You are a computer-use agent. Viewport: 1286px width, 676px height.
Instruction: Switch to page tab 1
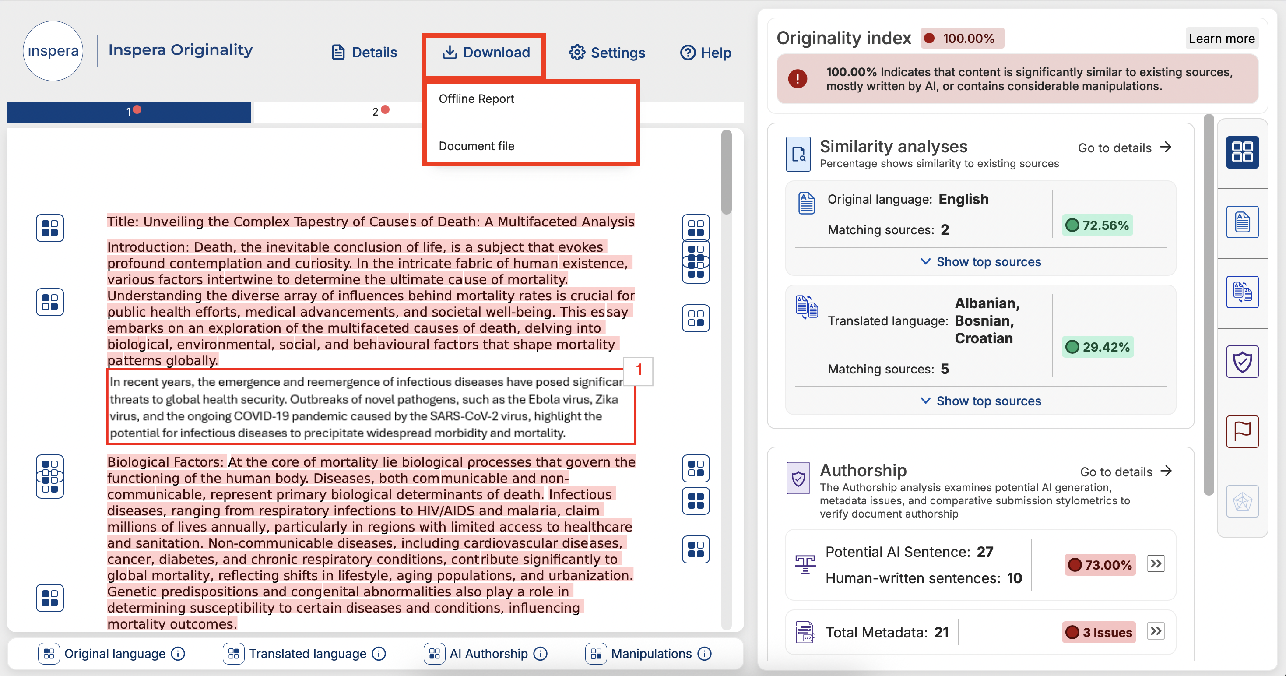129,112
